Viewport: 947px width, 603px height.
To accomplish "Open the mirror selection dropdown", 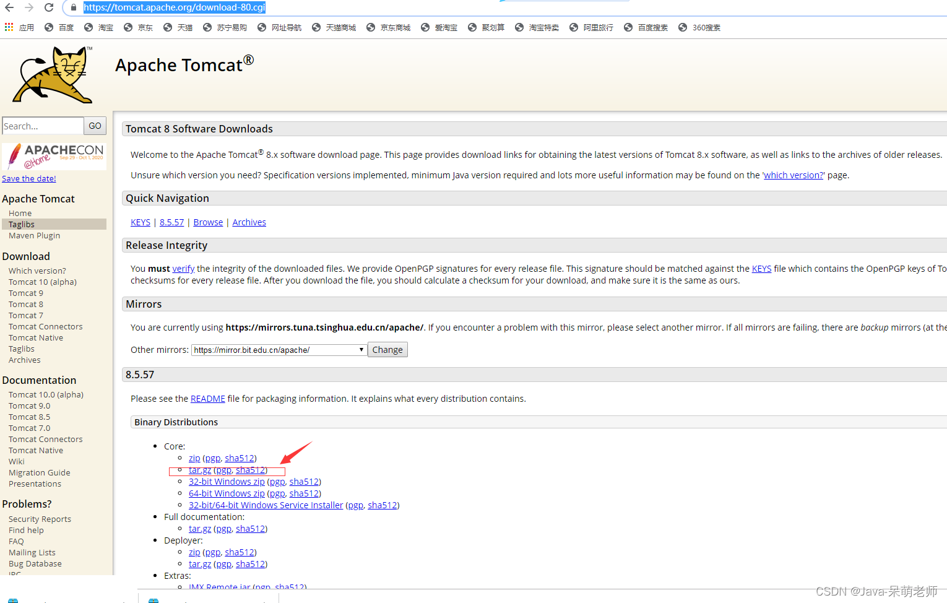I will [x=279, y=350].
